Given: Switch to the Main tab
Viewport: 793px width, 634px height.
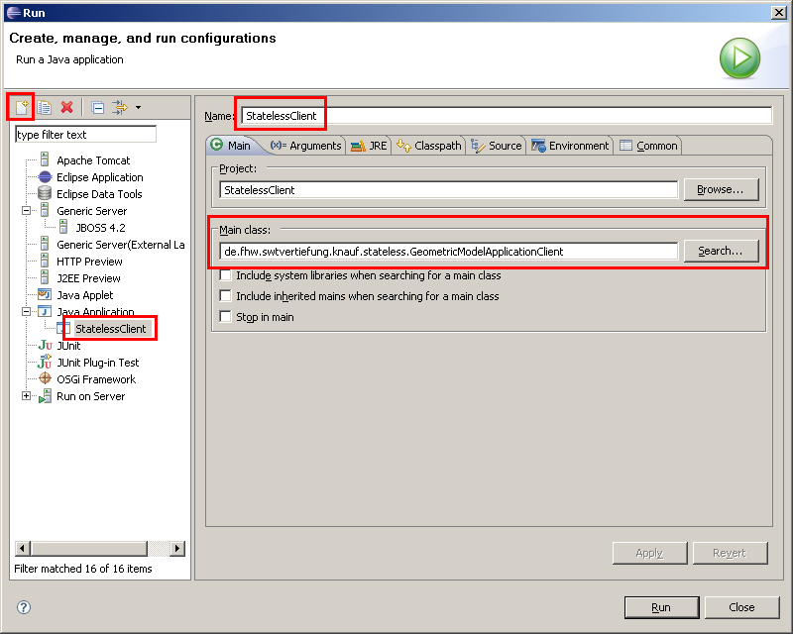Looking at the screenshot, I should 232,146.
